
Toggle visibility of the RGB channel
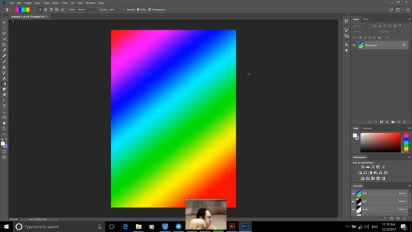pyautogui.click(x=353, y=194)
